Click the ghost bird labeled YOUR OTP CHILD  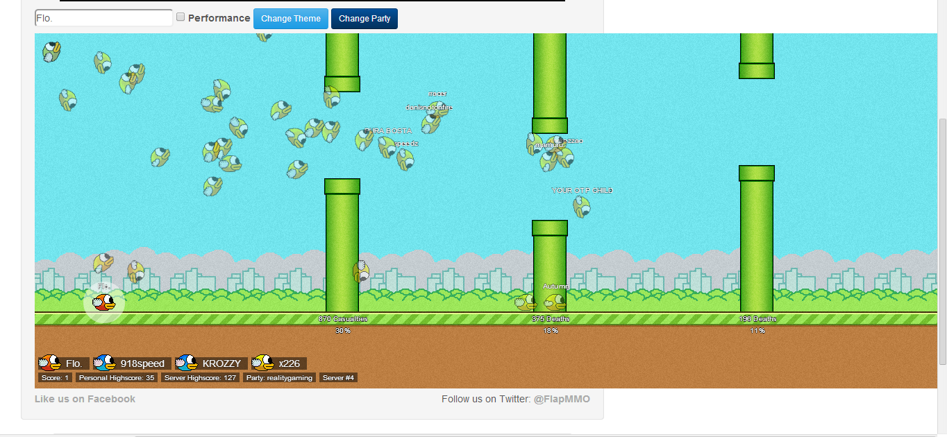click(x=581, y=206)
